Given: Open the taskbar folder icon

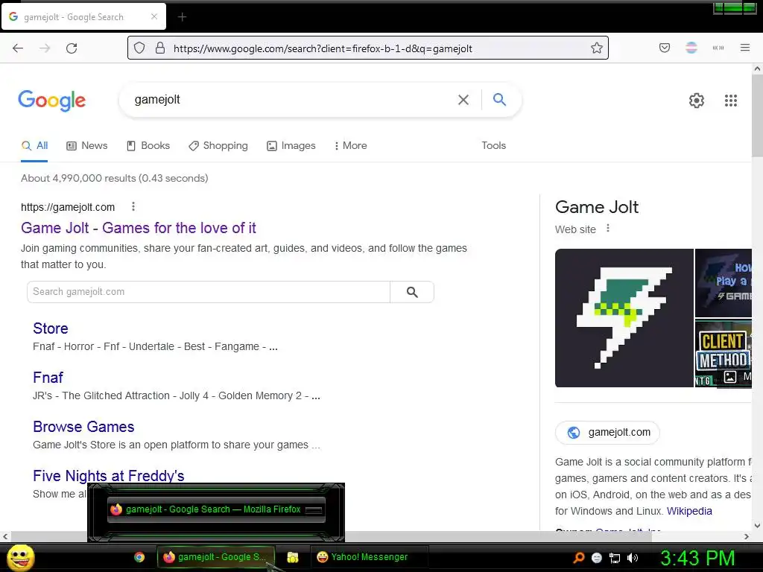Looking at the screenshot, I should 292,557.
